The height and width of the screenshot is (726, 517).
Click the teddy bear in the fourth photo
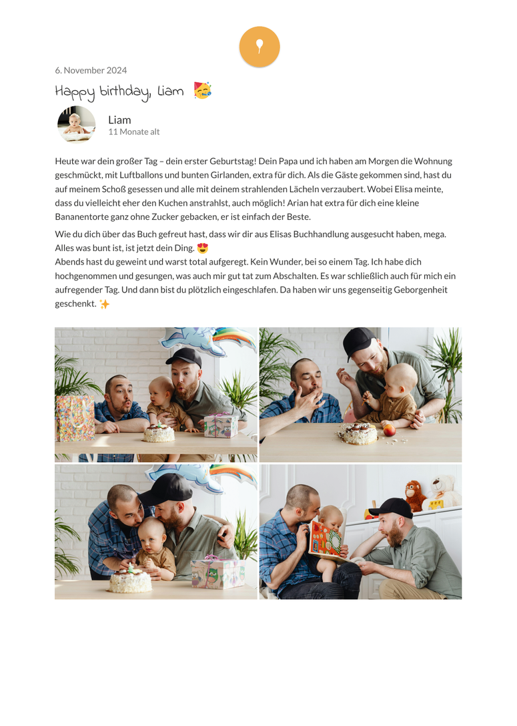pos(443,492)
